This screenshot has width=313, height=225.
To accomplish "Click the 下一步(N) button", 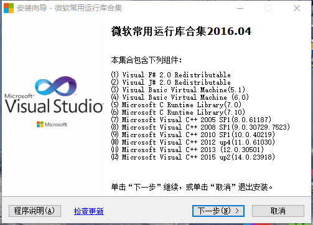I will pyautogui.click(x=218, y=211).
